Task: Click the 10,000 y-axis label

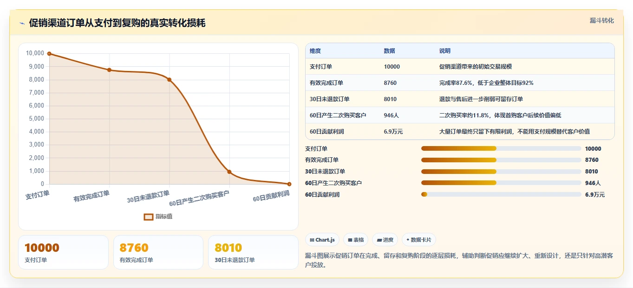Action: pyautogui.click(x=35, y=53)
